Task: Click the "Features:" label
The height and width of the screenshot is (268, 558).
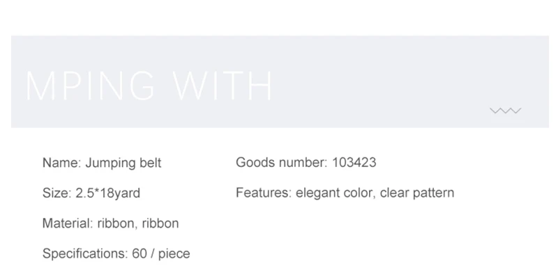Action: (x=264, y=193)
